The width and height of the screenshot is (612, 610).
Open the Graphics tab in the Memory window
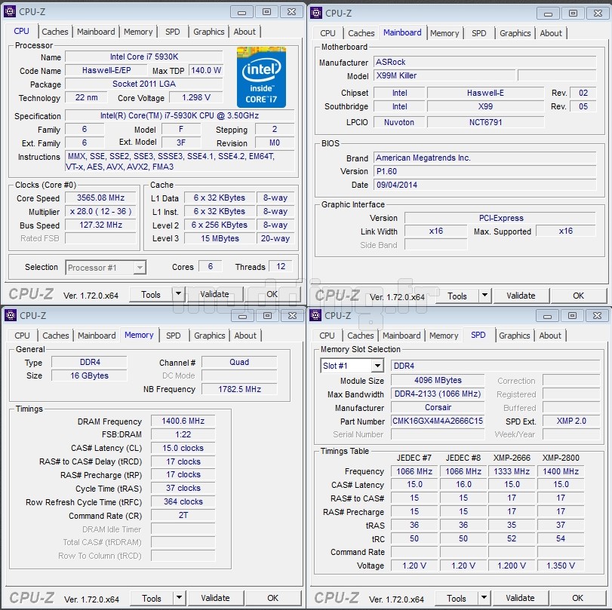tap(210, 336)
